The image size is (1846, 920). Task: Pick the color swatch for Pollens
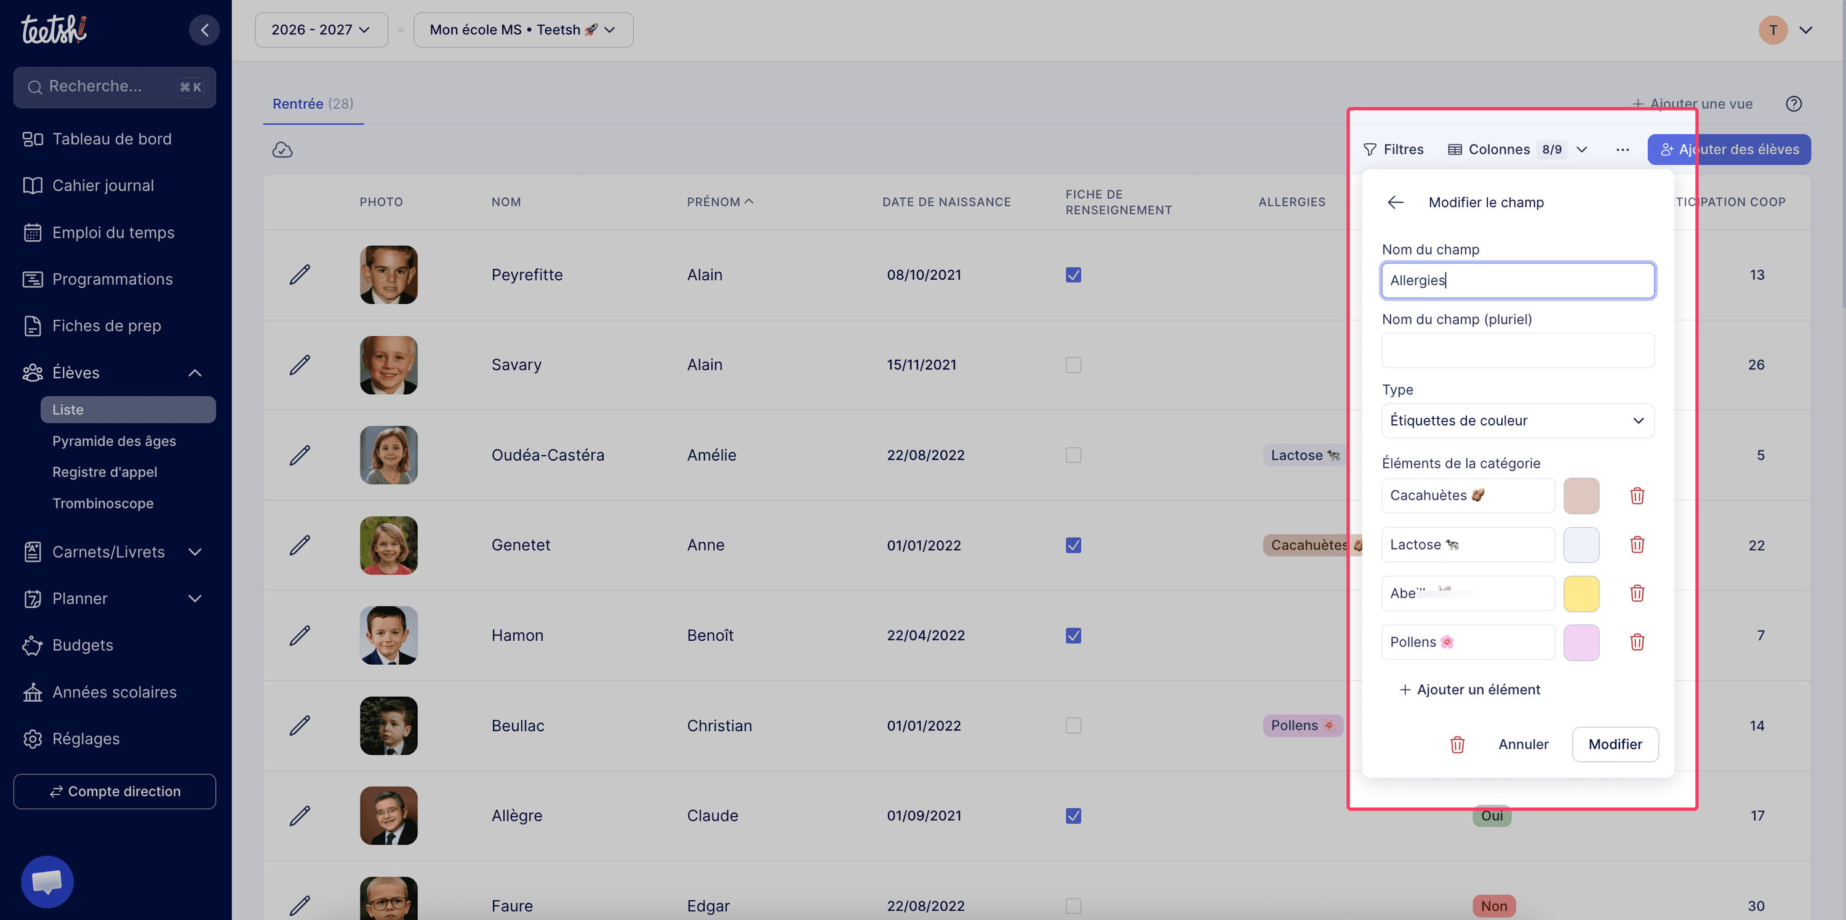pyautogui.click(x=1581, y=642)
